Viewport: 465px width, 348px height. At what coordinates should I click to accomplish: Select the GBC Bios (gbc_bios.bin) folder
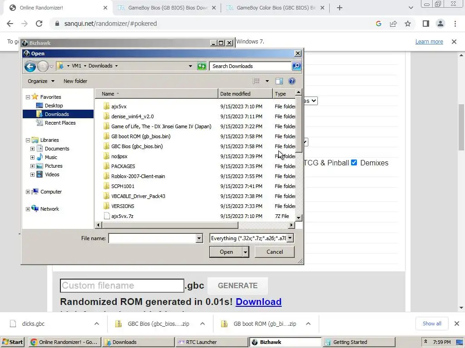137,146
